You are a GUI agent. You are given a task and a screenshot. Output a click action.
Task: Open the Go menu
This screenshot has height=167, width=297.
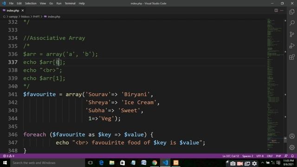tap(51, 3)
